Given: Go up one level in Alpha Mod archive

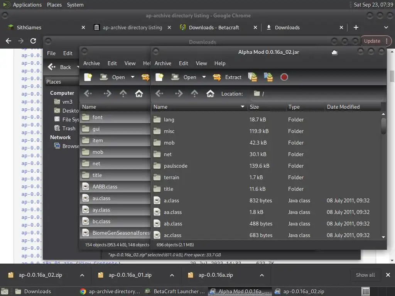Looking at the screenshot, I should (x=194, y=94).
